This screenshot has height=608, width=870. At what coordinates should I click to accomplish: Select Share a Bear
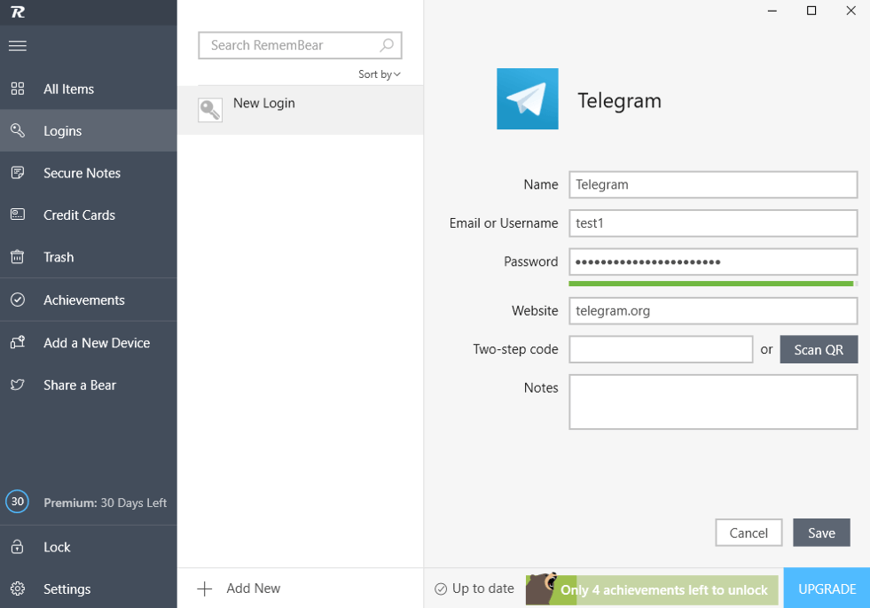[x=88, y=385]
